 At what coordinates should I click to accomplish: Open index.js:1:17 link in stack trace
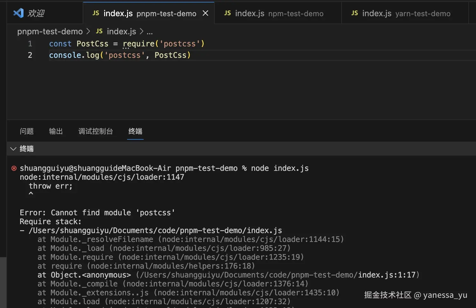387,275
